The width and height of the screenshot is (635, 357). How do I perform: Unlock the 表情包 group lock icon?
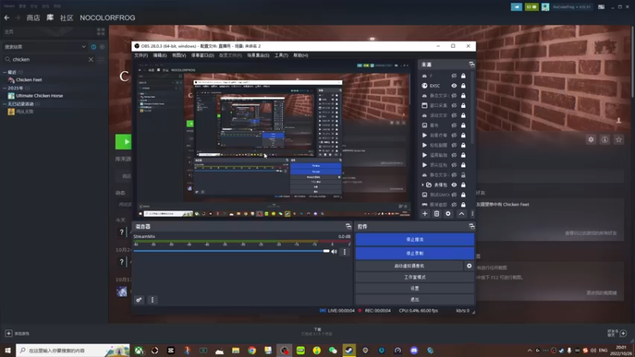pyautogui.click(x=464, y=185)
